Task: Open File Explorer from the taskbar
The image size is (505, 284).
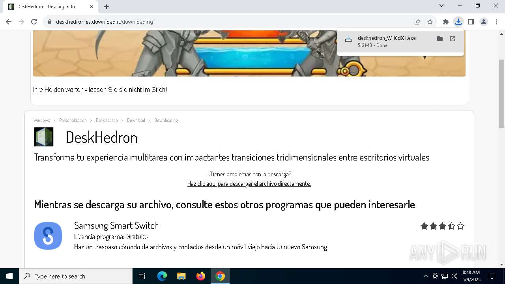Action: click(x=181, y=276)
